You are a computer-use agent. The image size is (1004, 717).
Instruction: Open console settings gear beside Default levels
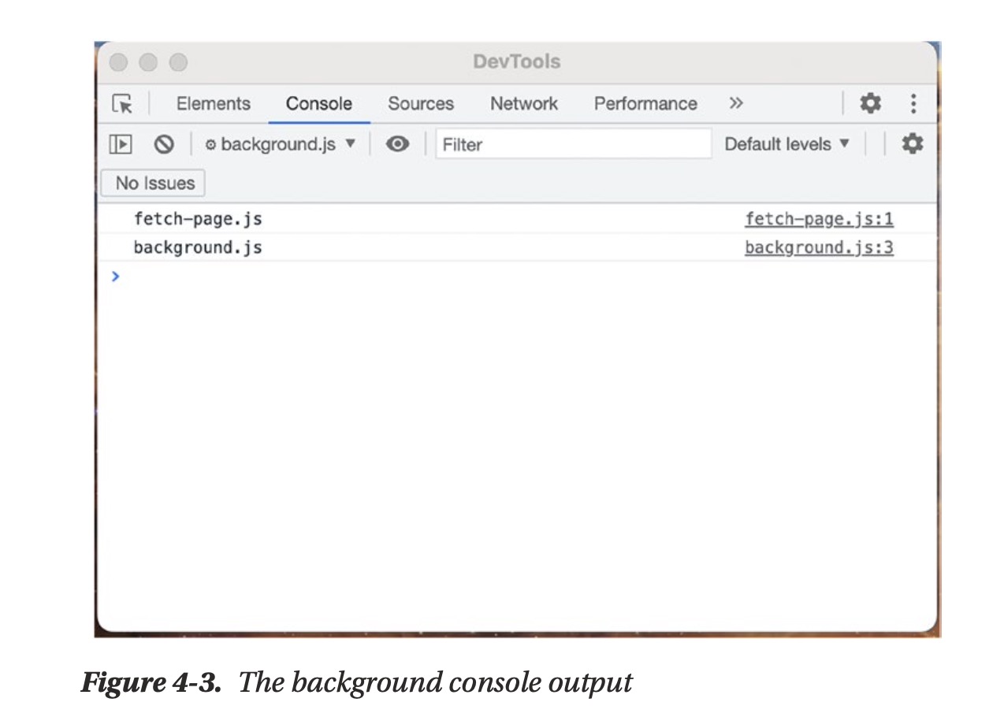(912, 143)
